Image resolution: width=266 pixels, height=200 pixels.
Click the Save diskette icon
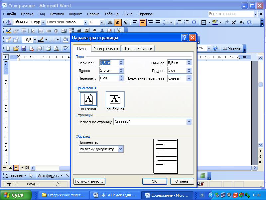pyautogui.click(x=24, y=48)
